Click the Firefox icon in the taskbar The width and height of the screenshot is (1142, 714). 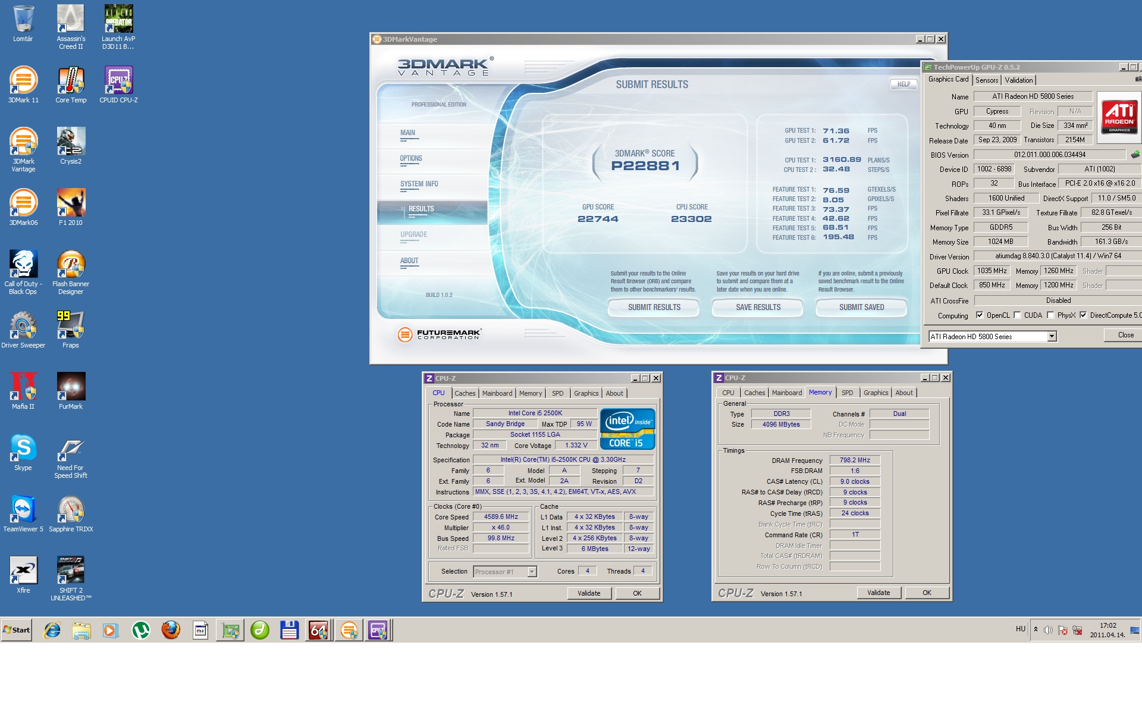click(x=171, y=630)
